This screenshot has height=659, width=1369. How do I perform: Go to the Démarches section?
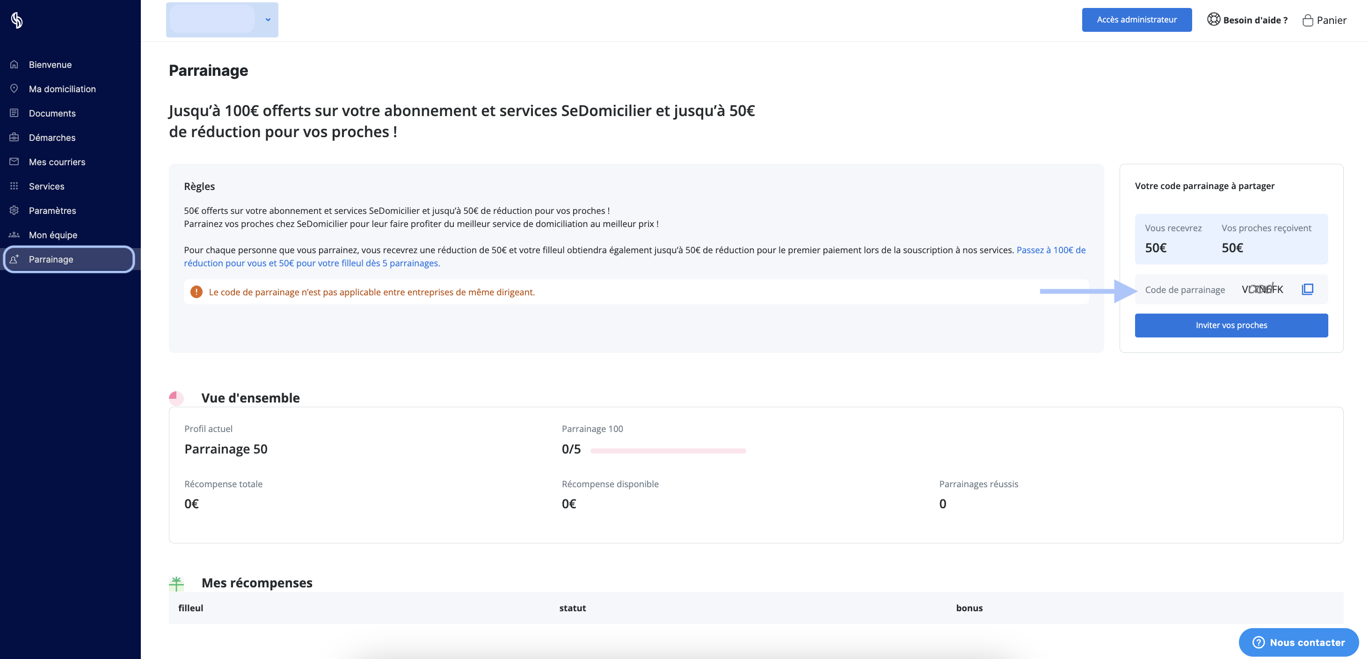tap(52, 138)
